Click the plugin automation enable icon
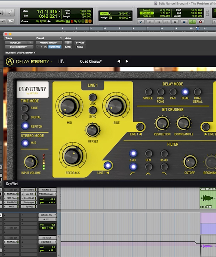 click(x=68, y=43)
